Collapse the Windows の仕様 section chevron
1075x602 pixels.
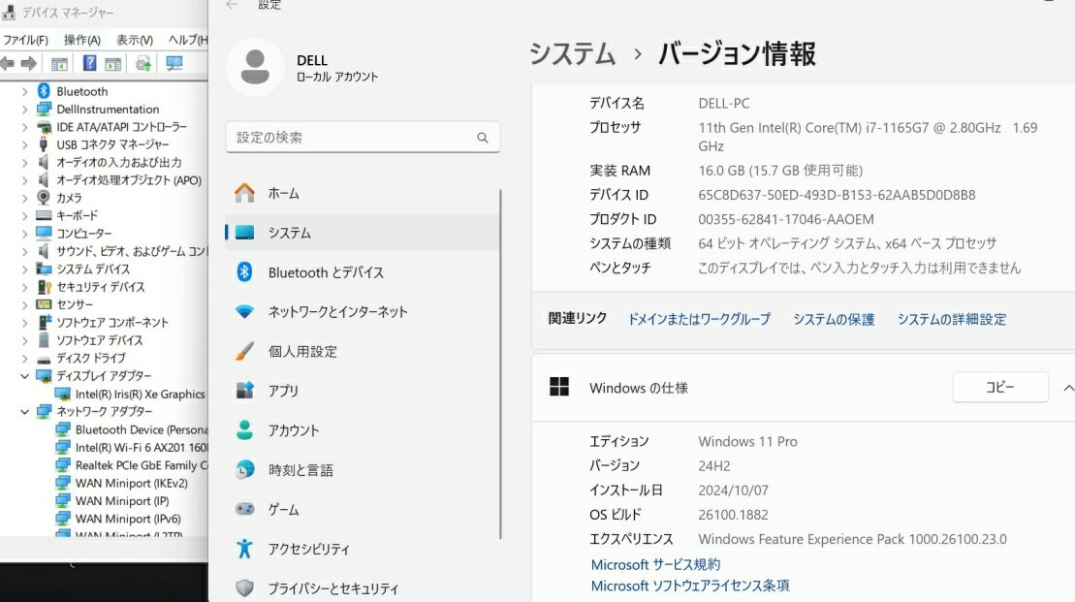click(1067, 388)
